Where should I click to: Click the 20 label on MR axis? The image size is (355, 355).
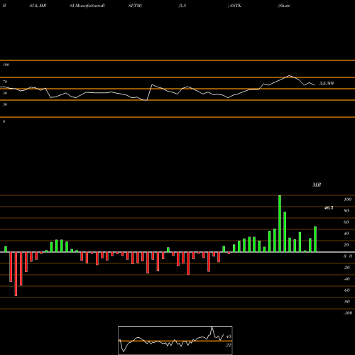click(x=346, y=245)
